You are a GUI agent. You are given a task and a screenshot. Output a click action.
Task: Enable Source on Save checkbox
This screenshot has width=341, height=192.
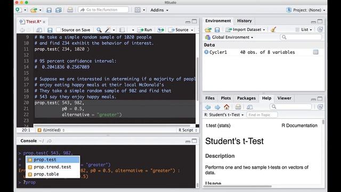pos(58,30)
